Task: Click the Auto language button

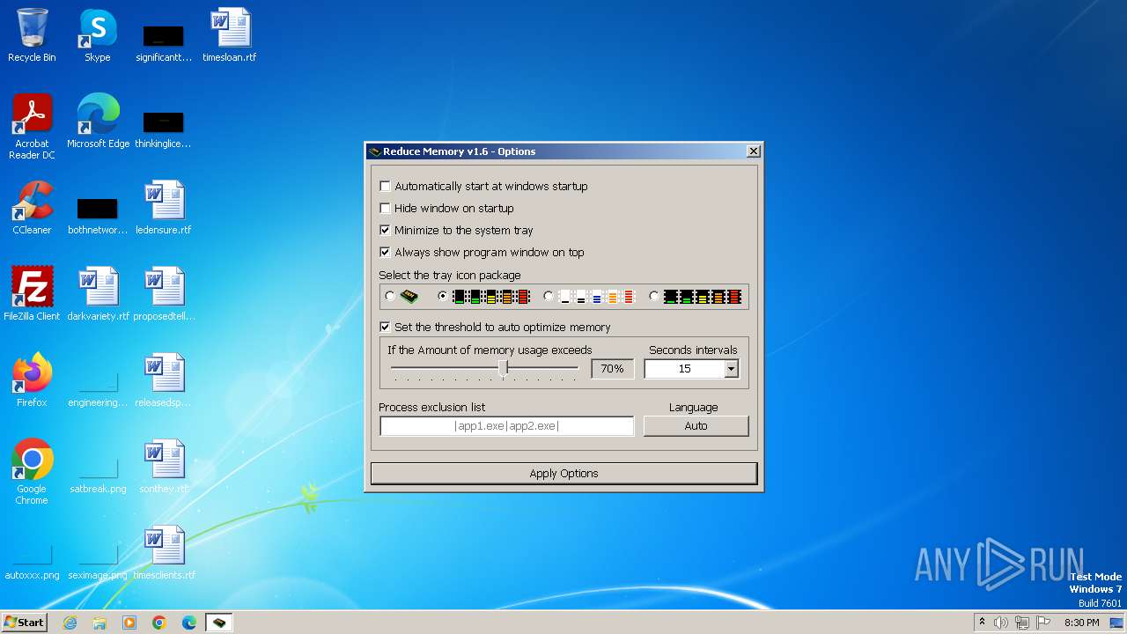Action: coord(696,426)
